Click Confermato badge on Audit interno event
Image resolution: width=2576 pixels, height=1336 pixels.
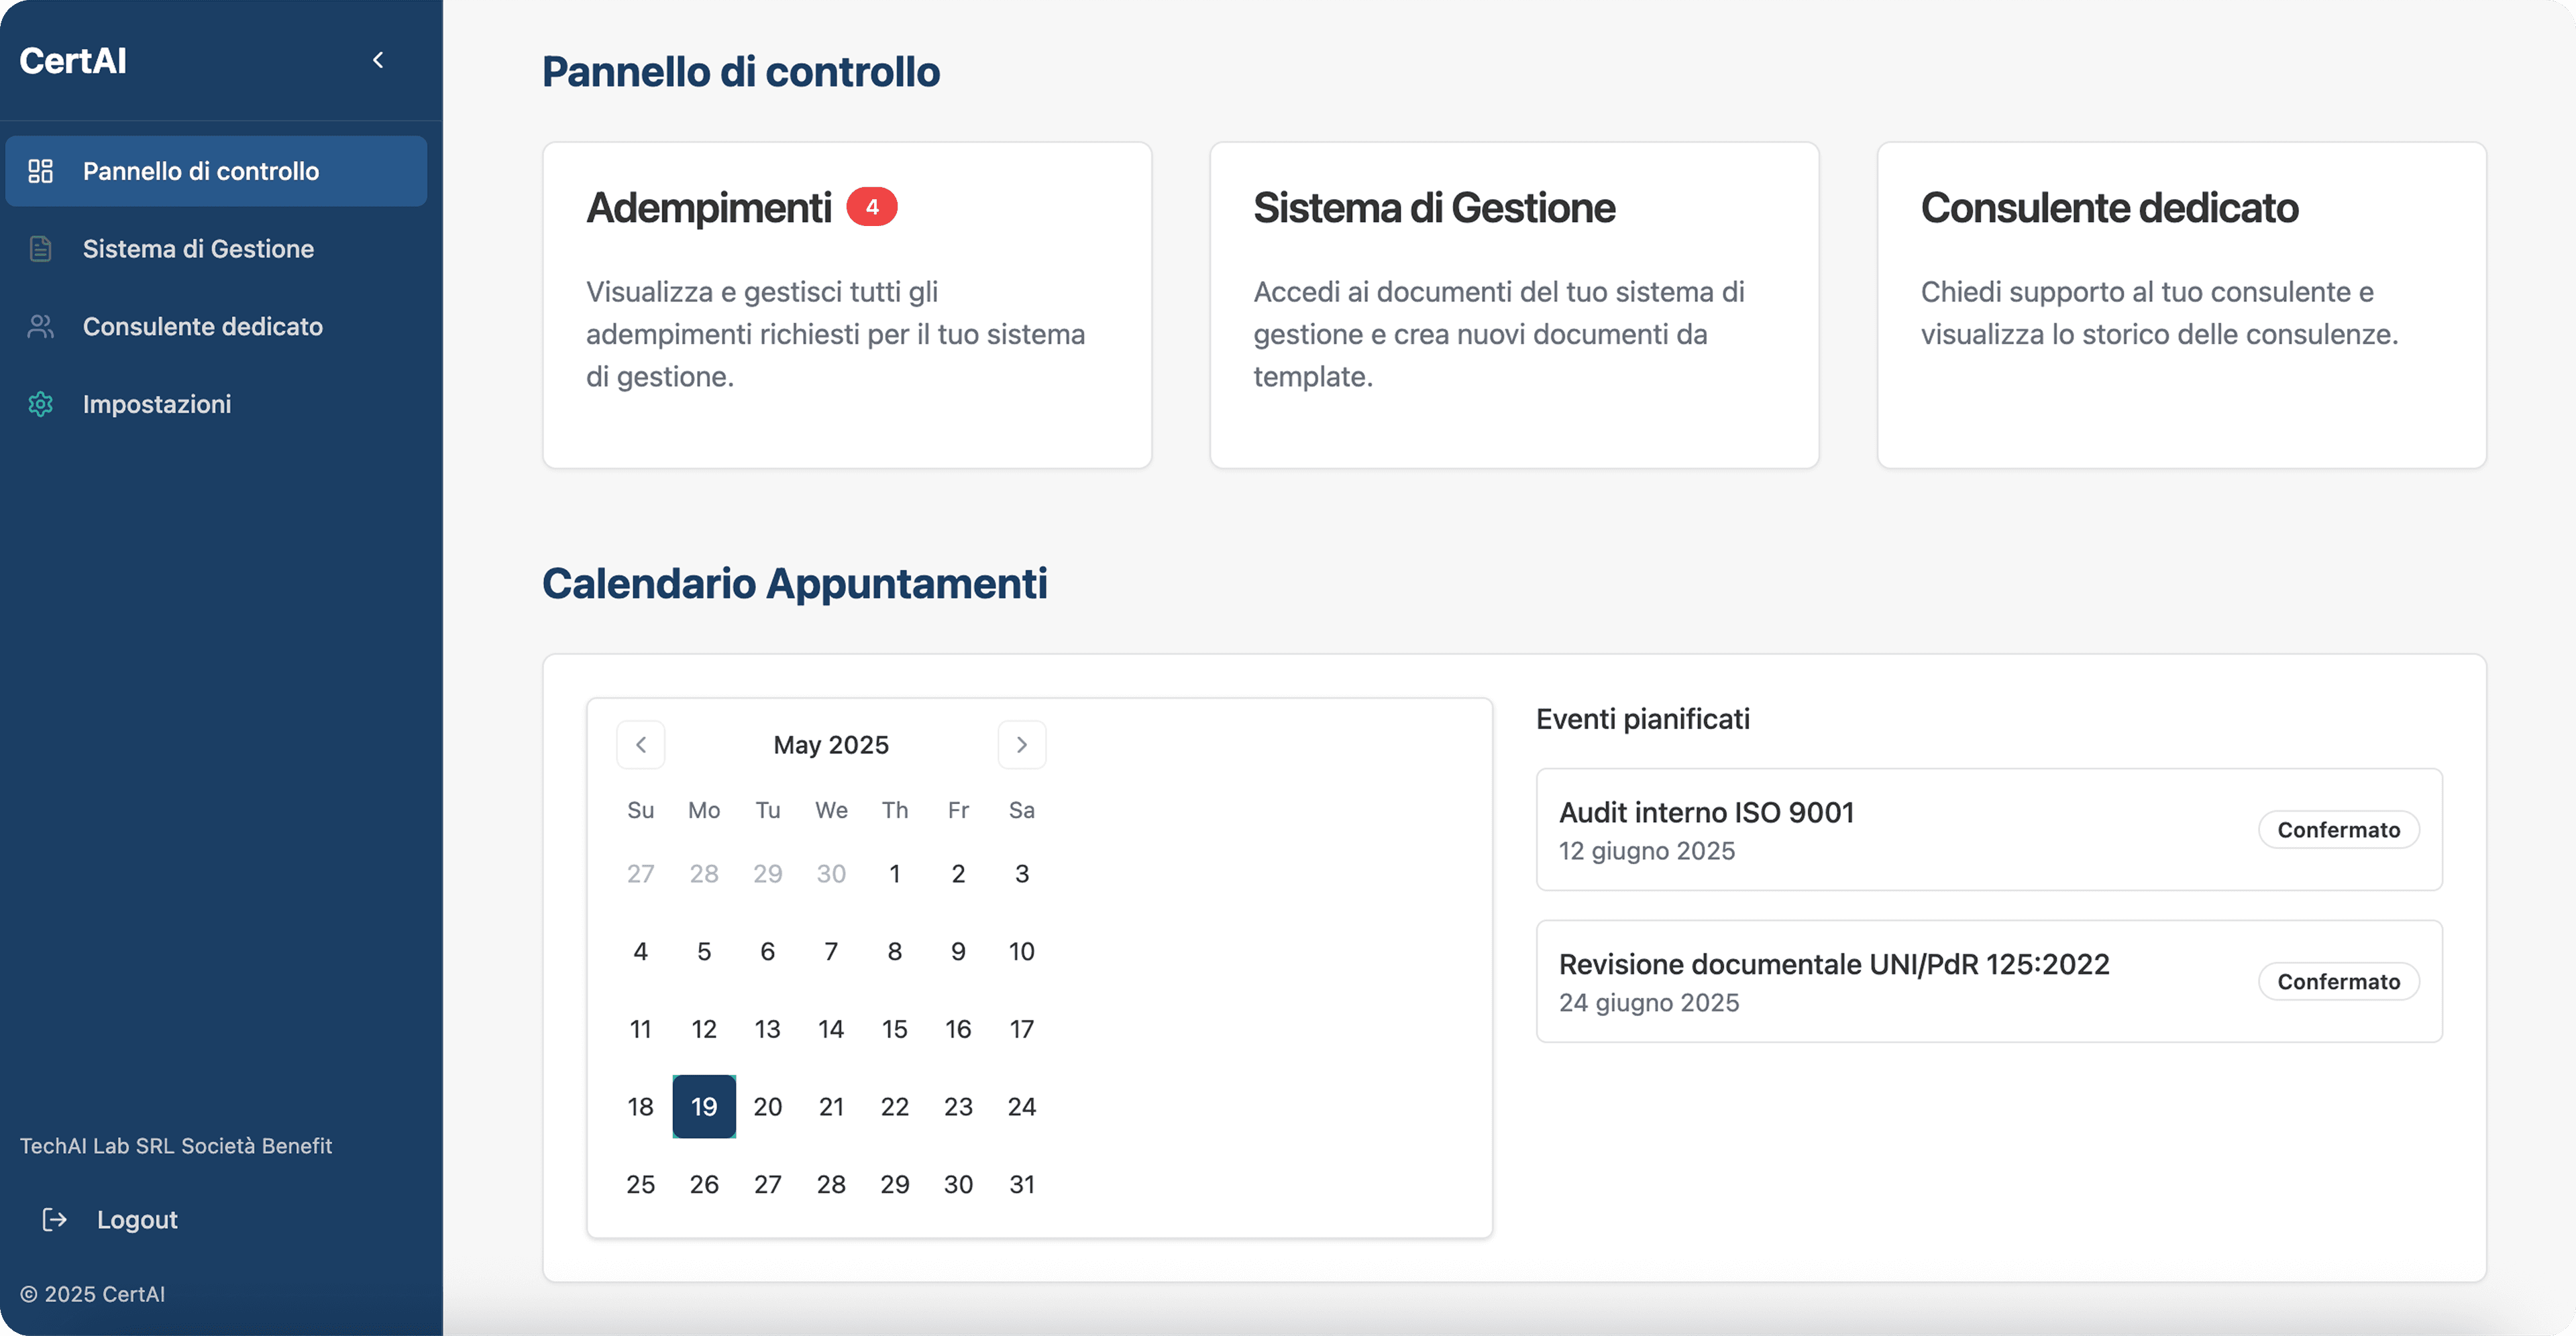2339,830
